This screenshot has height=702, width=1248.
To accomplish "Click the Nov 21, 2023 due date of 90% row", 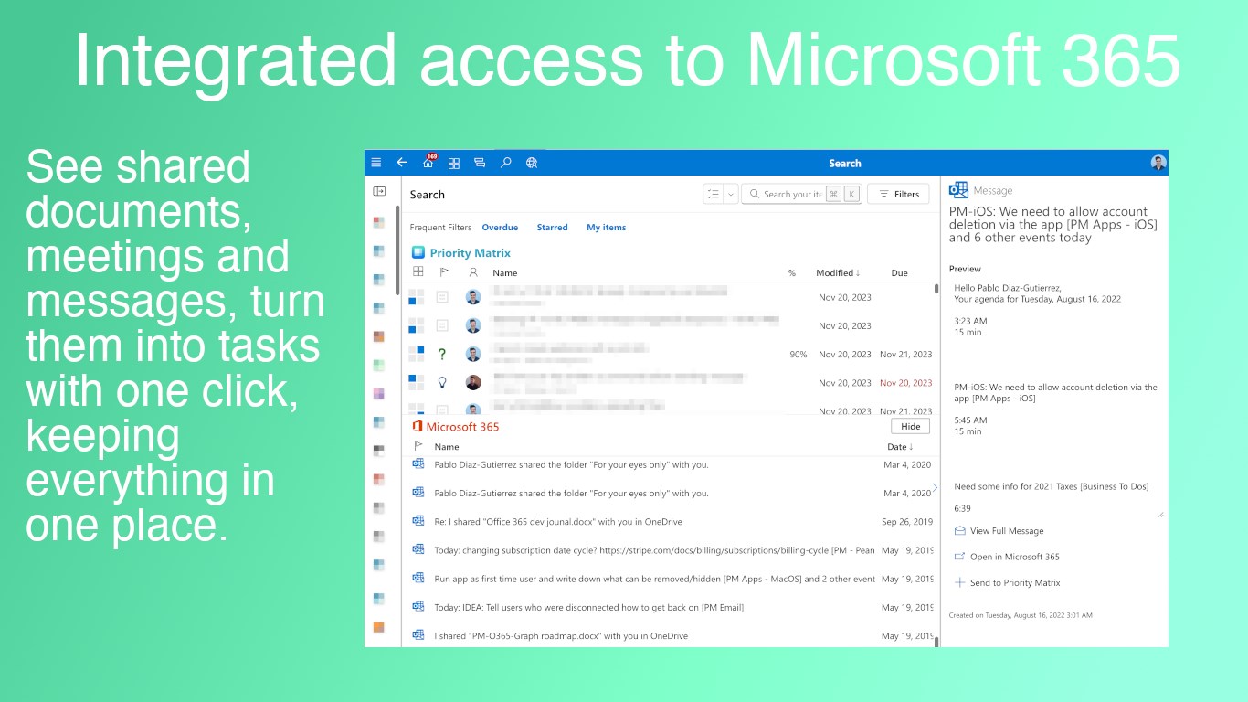I will (906, 355).
